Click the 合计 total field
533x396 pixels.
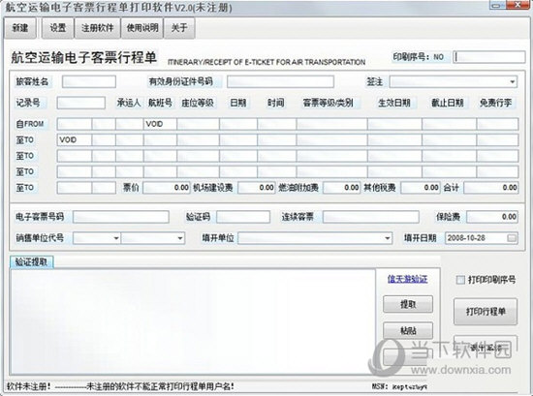click(491, 188)
